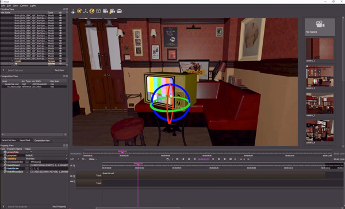The height and width of the screenshot is (209, 345).
Task: Expand the Looks tree item
Action: 12,61
